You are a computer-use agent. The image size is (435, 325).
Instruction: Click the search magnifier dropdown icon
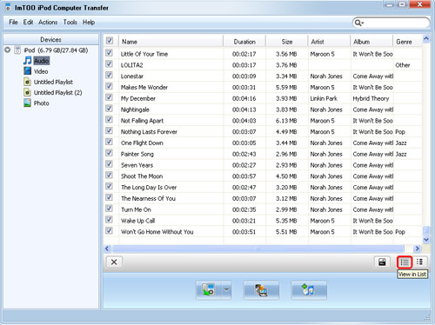coord(359,23)
